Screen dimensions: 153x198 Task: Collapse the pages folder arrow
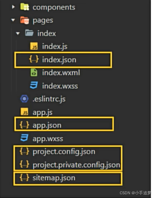(13, 20)
